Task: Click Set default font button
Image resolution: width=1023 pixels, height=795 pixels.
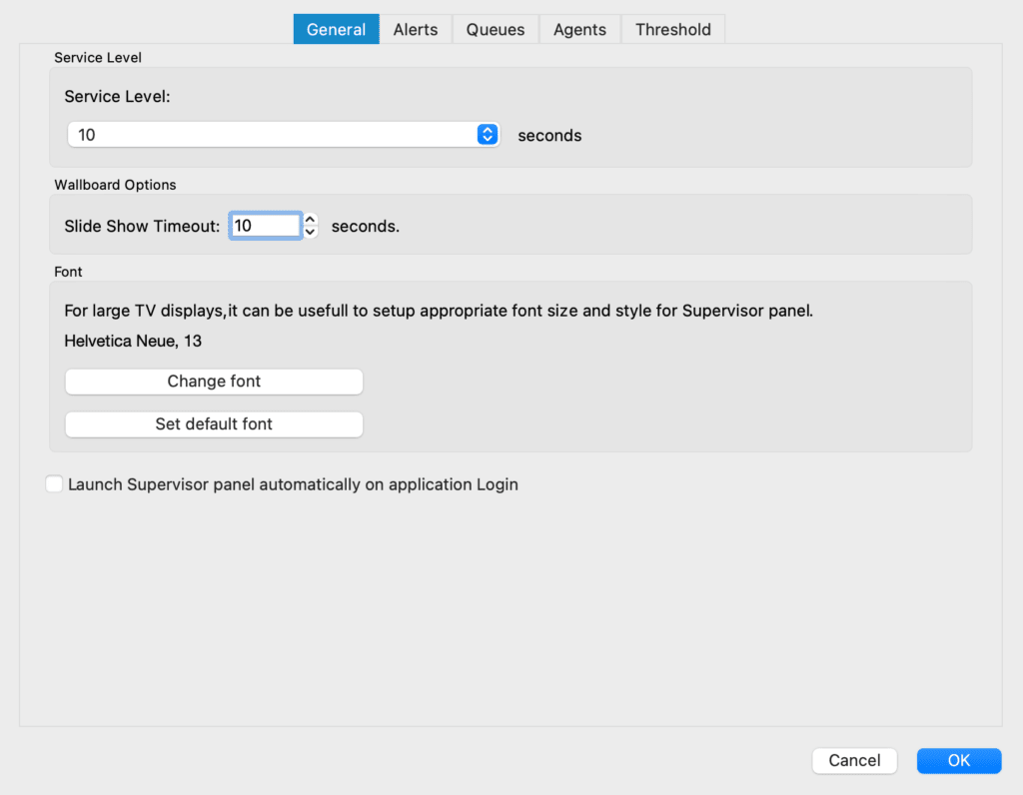Action: (214, 424)
